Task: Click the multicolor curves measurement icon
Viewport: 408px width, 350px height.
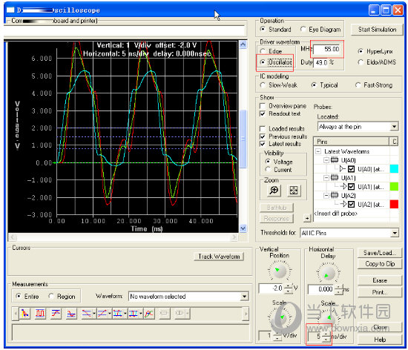Action: pyautogui.click(x=149, y=314)
